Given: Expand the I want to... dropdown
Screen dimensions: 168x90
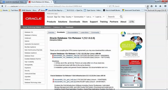Looking at the screenshot, I should click(x=100, y=17).
